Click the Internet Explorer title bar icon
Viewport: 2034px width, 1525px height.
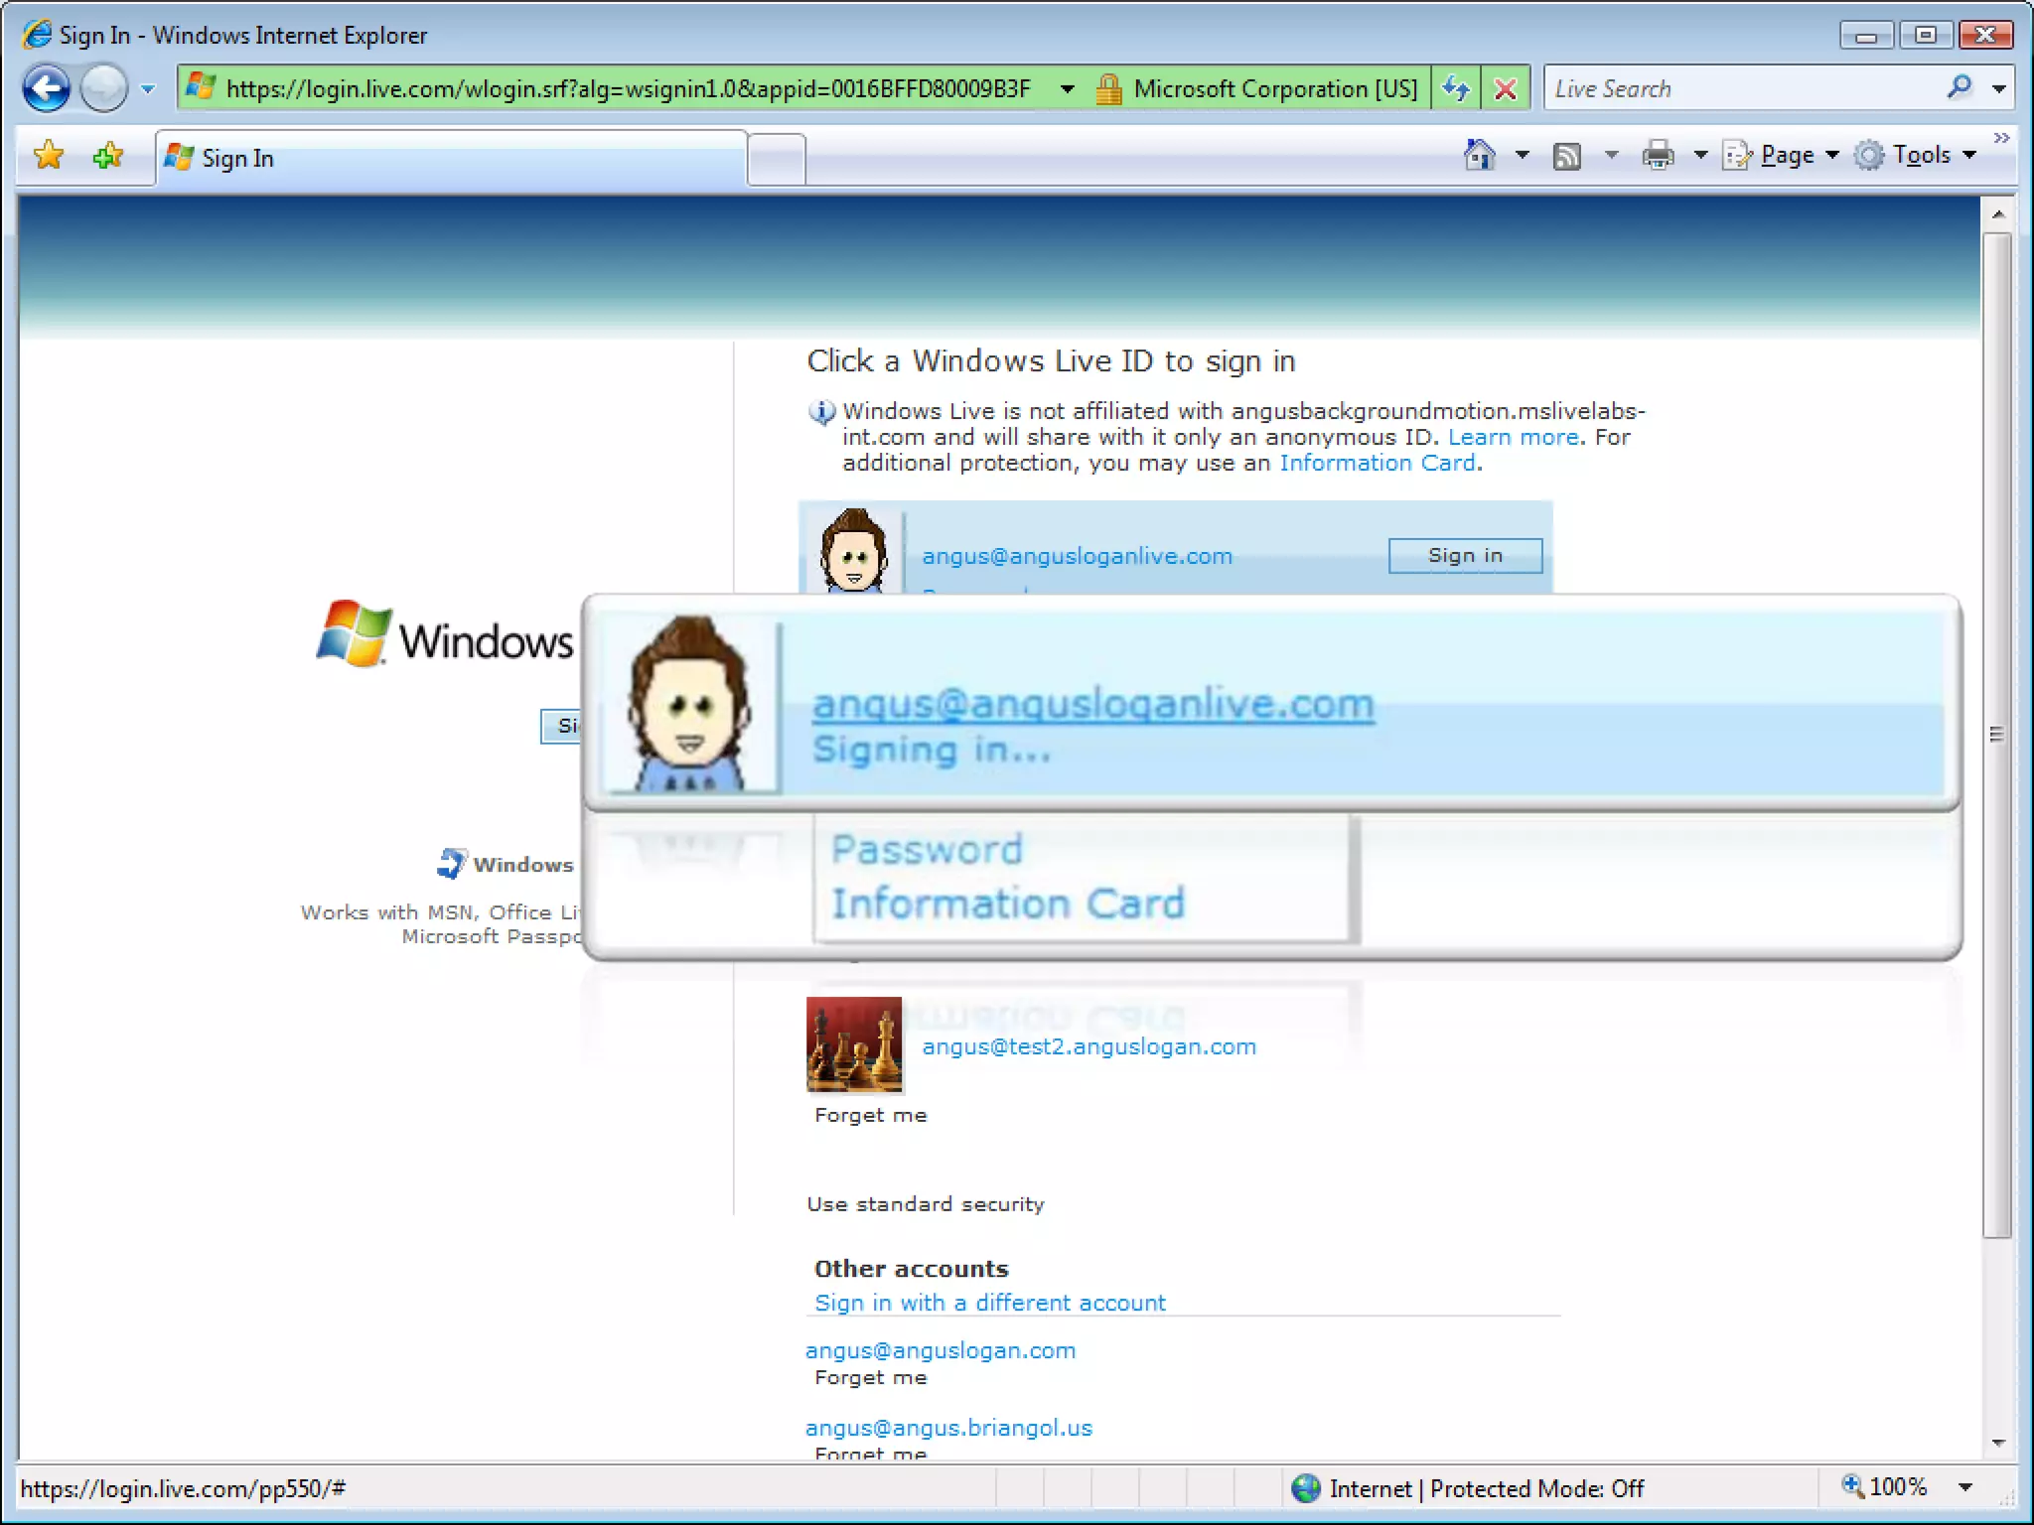37,35
